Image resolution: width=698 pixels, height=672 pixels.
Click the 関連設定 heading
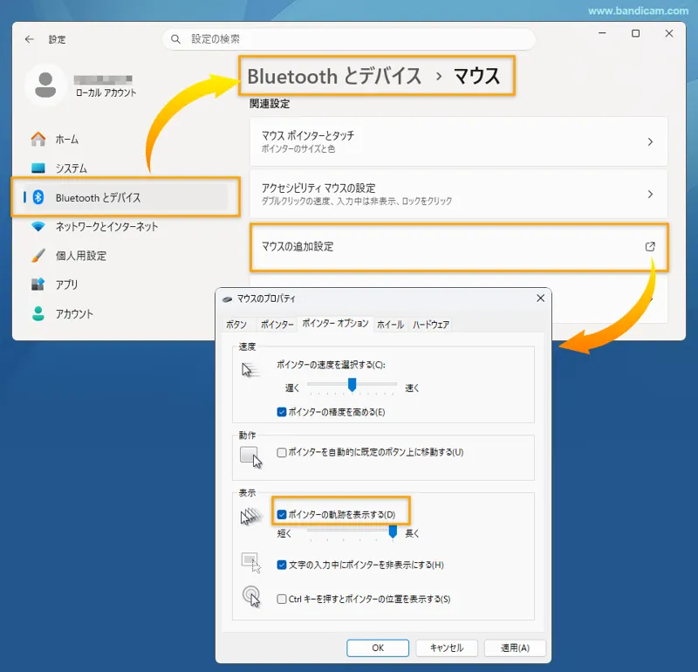(x=270, y=104)
